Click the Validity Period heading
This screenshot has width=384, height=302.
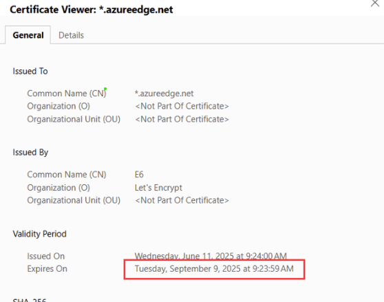coord(39,234)
